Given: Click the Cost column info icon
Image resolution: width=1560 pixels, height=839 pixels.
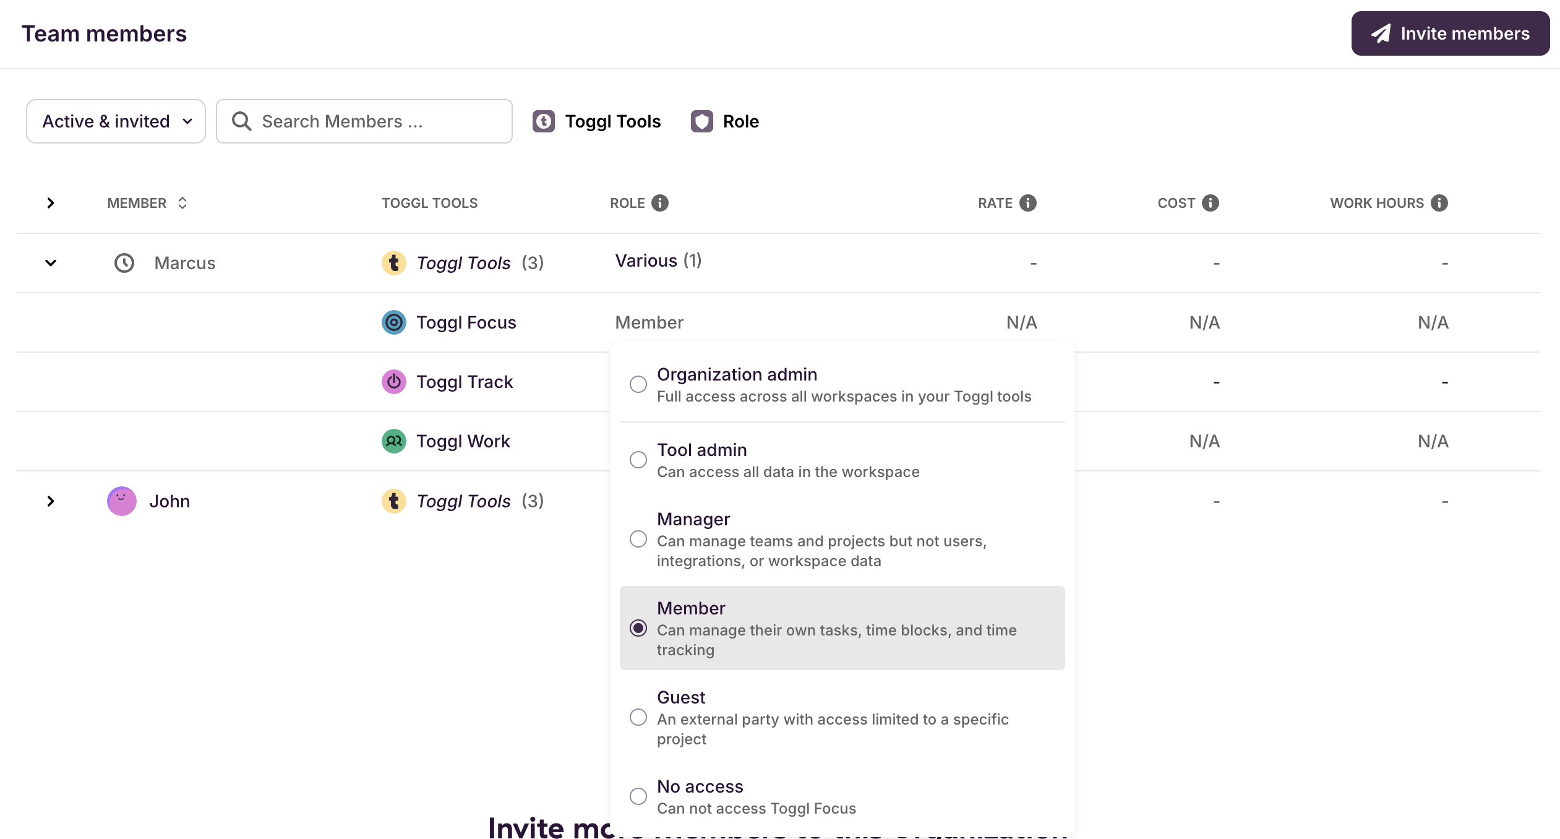Looking at the screenshot, I should [x=1211, y=203].
